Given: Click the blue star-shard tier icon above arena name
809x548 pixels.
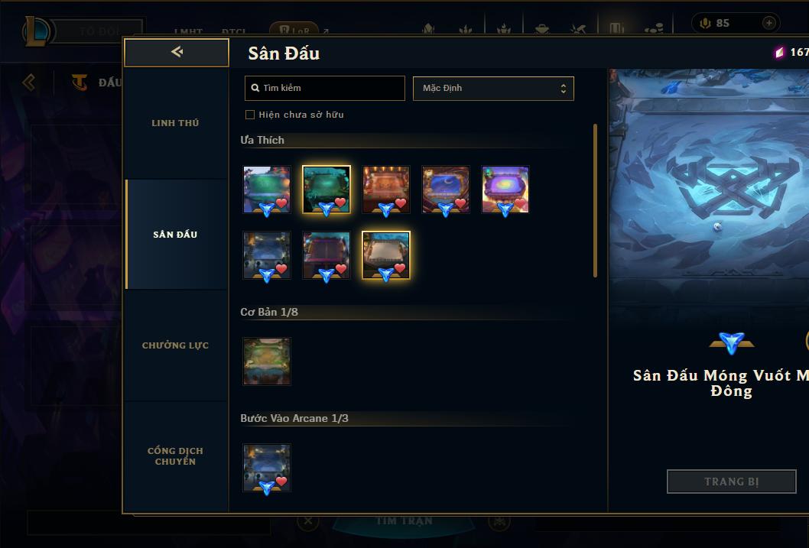Looking at the screenshot, I should (732, 343).
